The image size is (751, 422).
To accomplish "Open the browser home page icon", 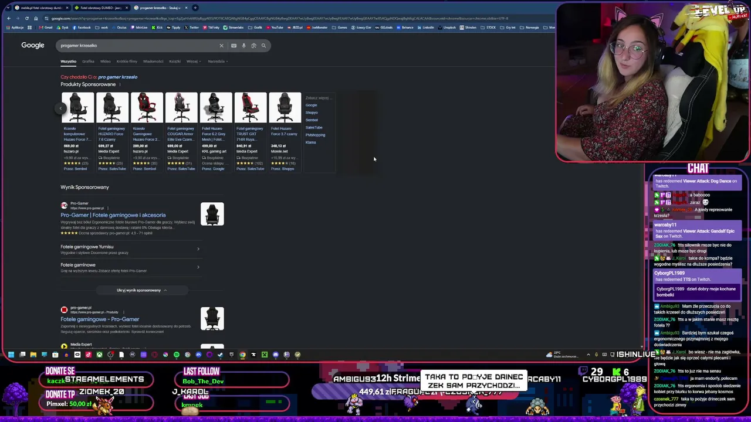I will (35, 18).
